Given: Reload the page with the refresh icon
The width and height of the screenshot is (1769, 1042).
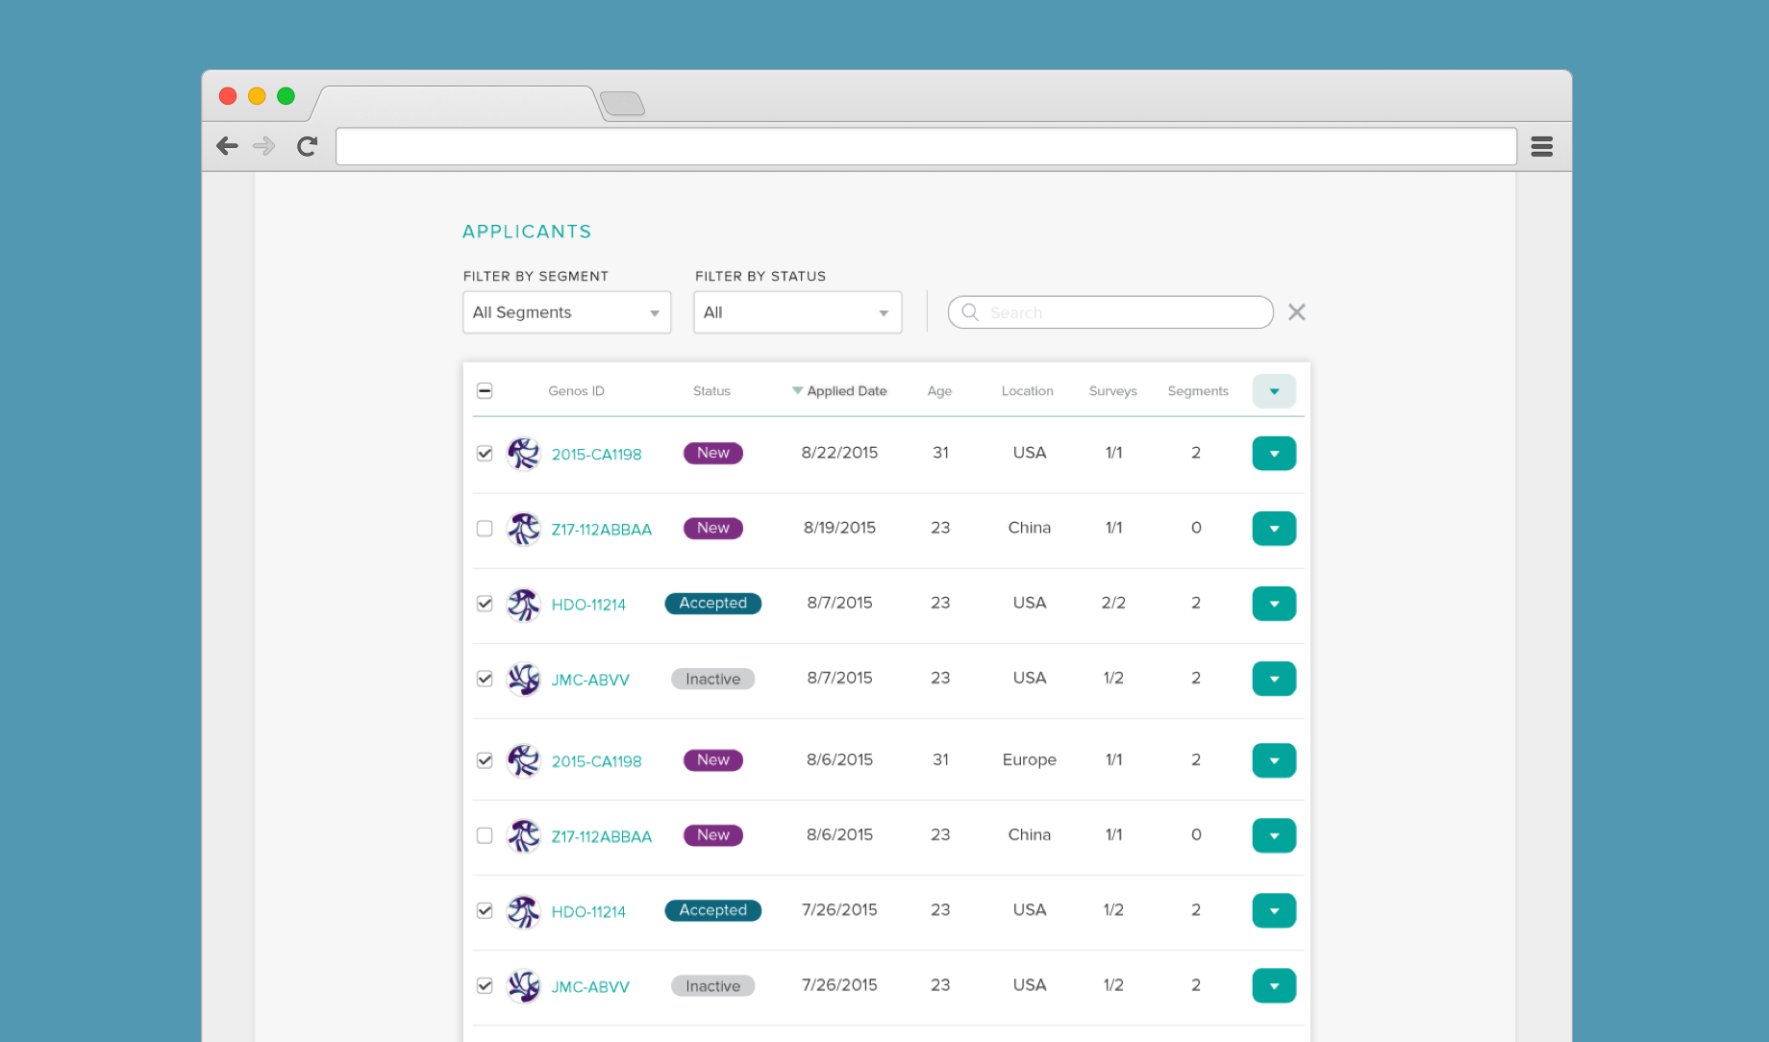Looking at the screenshot, I should (307, 146).
